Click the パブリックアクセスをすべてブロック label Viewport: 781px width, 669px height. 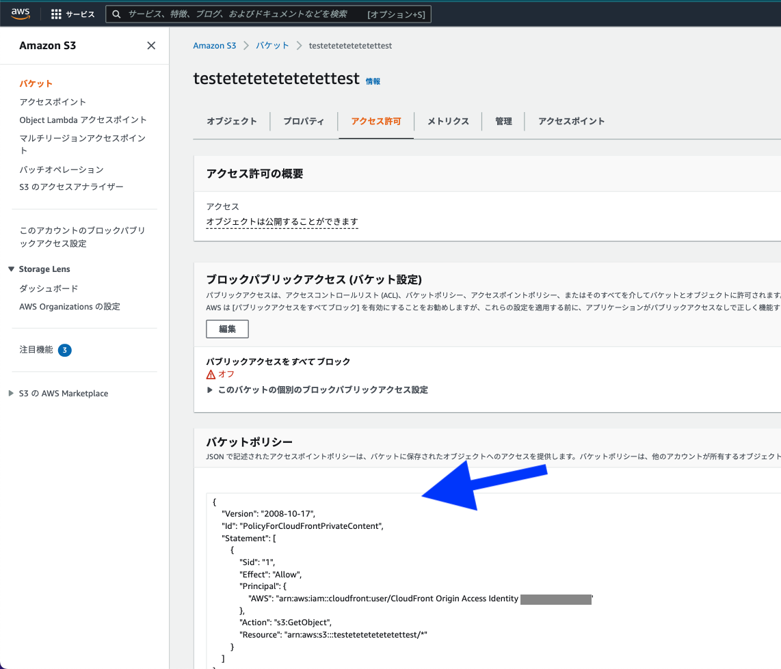coord(278,361)
